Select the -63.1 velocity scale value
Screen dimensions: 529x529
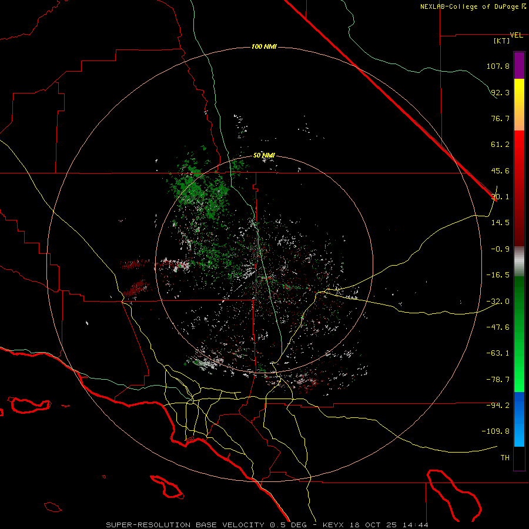tap(498, 353)
